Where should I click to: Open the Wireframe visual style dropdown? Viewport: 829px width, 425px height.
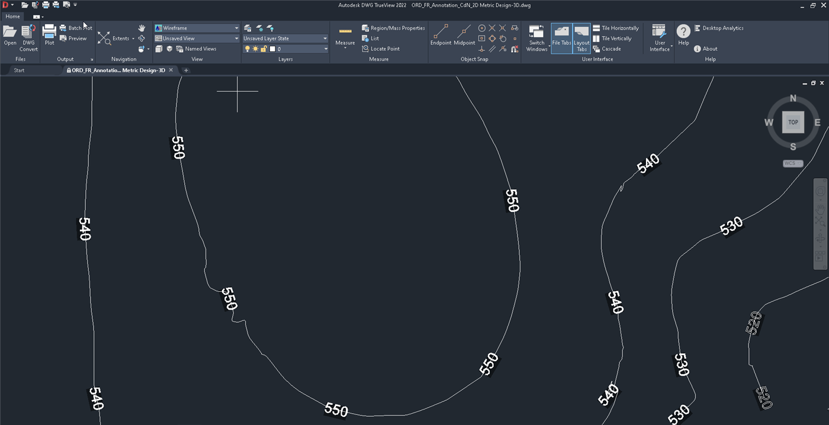[x=197, y=28]
